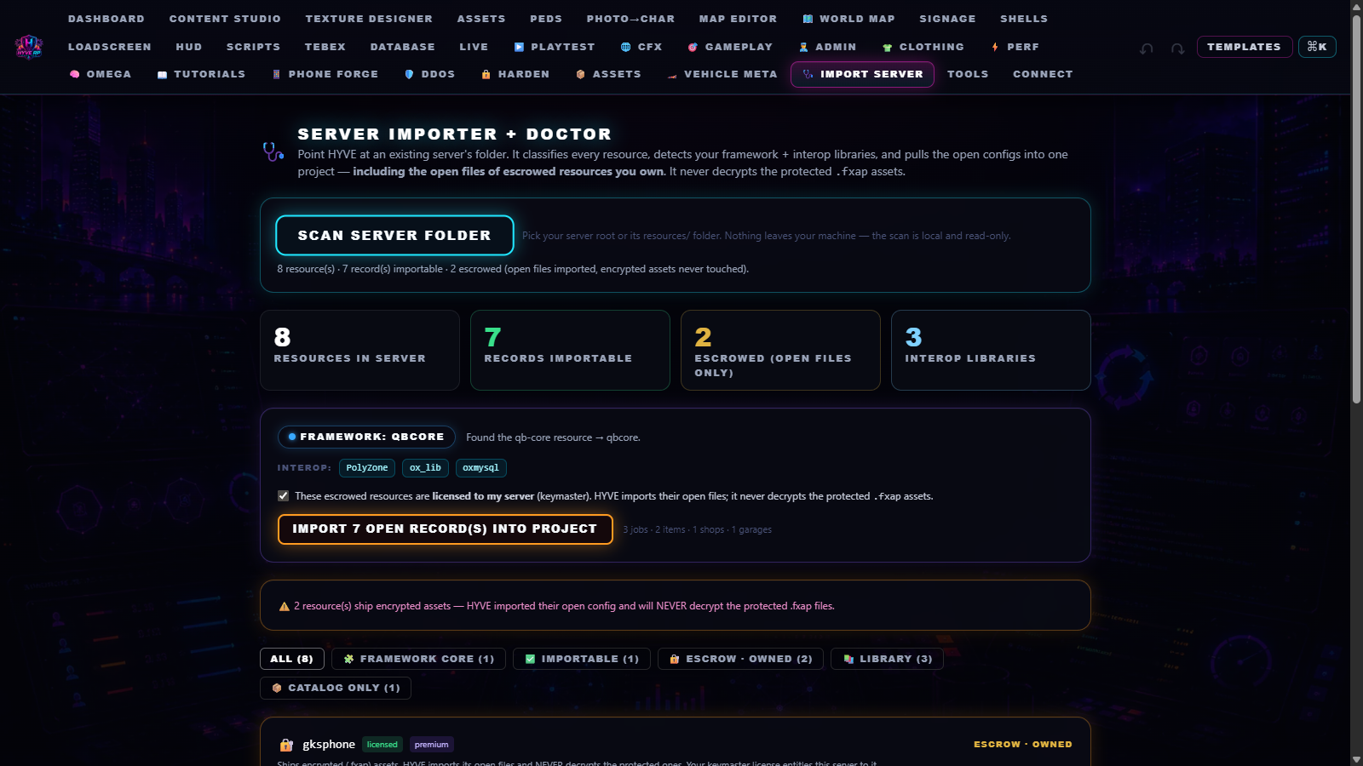
Task: Click the redo arrow icon
Action: pos(1177,49)
